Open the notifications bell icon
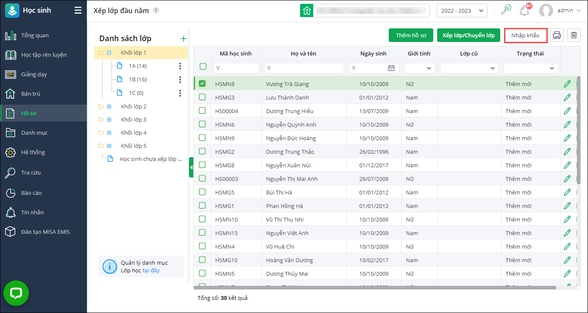The height and width of the screenshot is (313, 588). (x=525, y=11)
